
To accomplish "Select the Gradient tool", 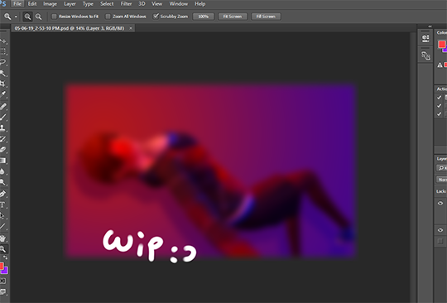I will (x=2, y=161).
